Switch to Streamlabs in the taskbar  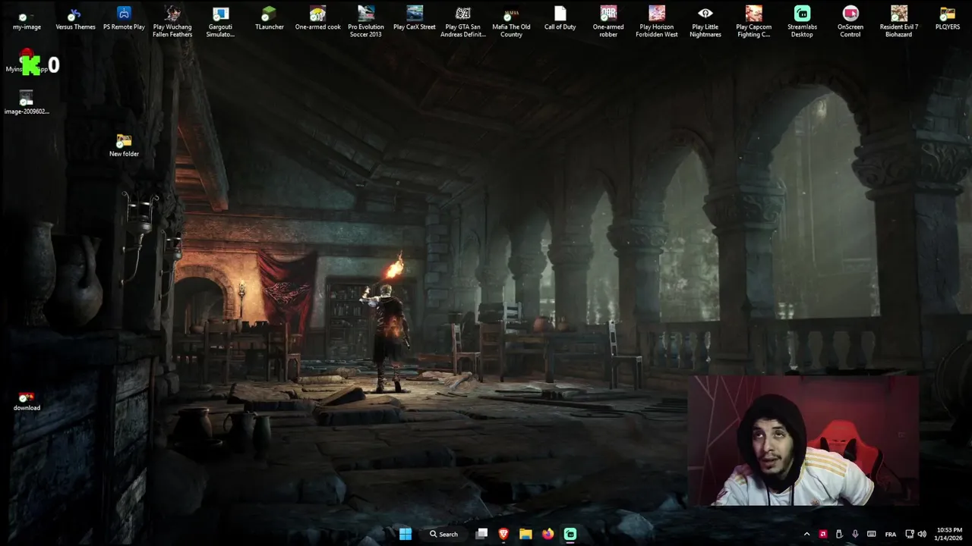click(x=570, y=534)
